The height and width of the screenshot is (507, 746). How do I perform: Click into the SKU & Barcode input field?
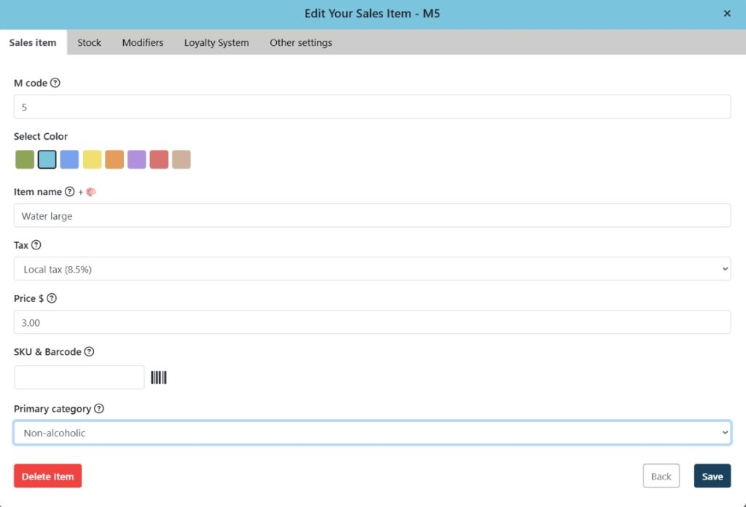click(79, 378)
